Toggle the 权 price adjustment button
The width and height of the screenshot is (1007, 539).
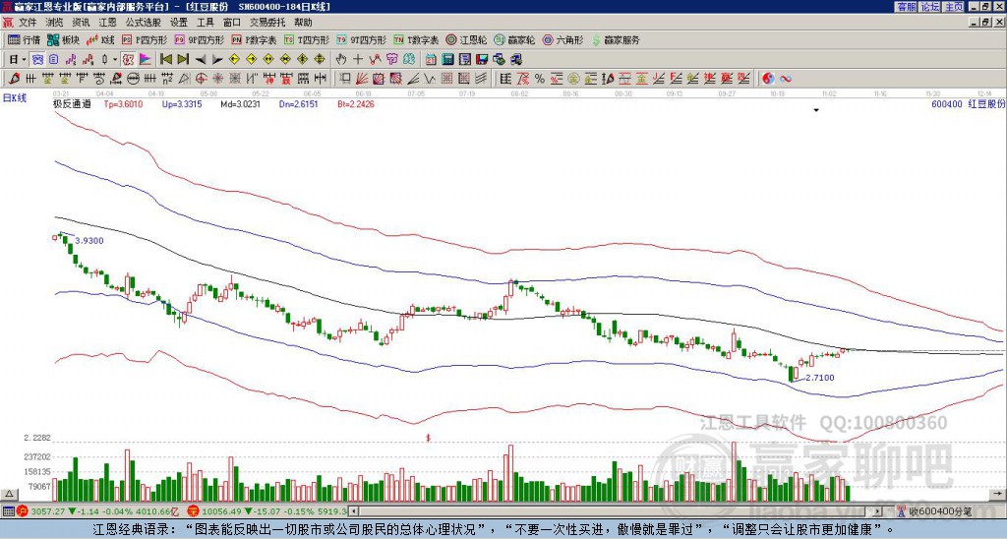(128, 60)
